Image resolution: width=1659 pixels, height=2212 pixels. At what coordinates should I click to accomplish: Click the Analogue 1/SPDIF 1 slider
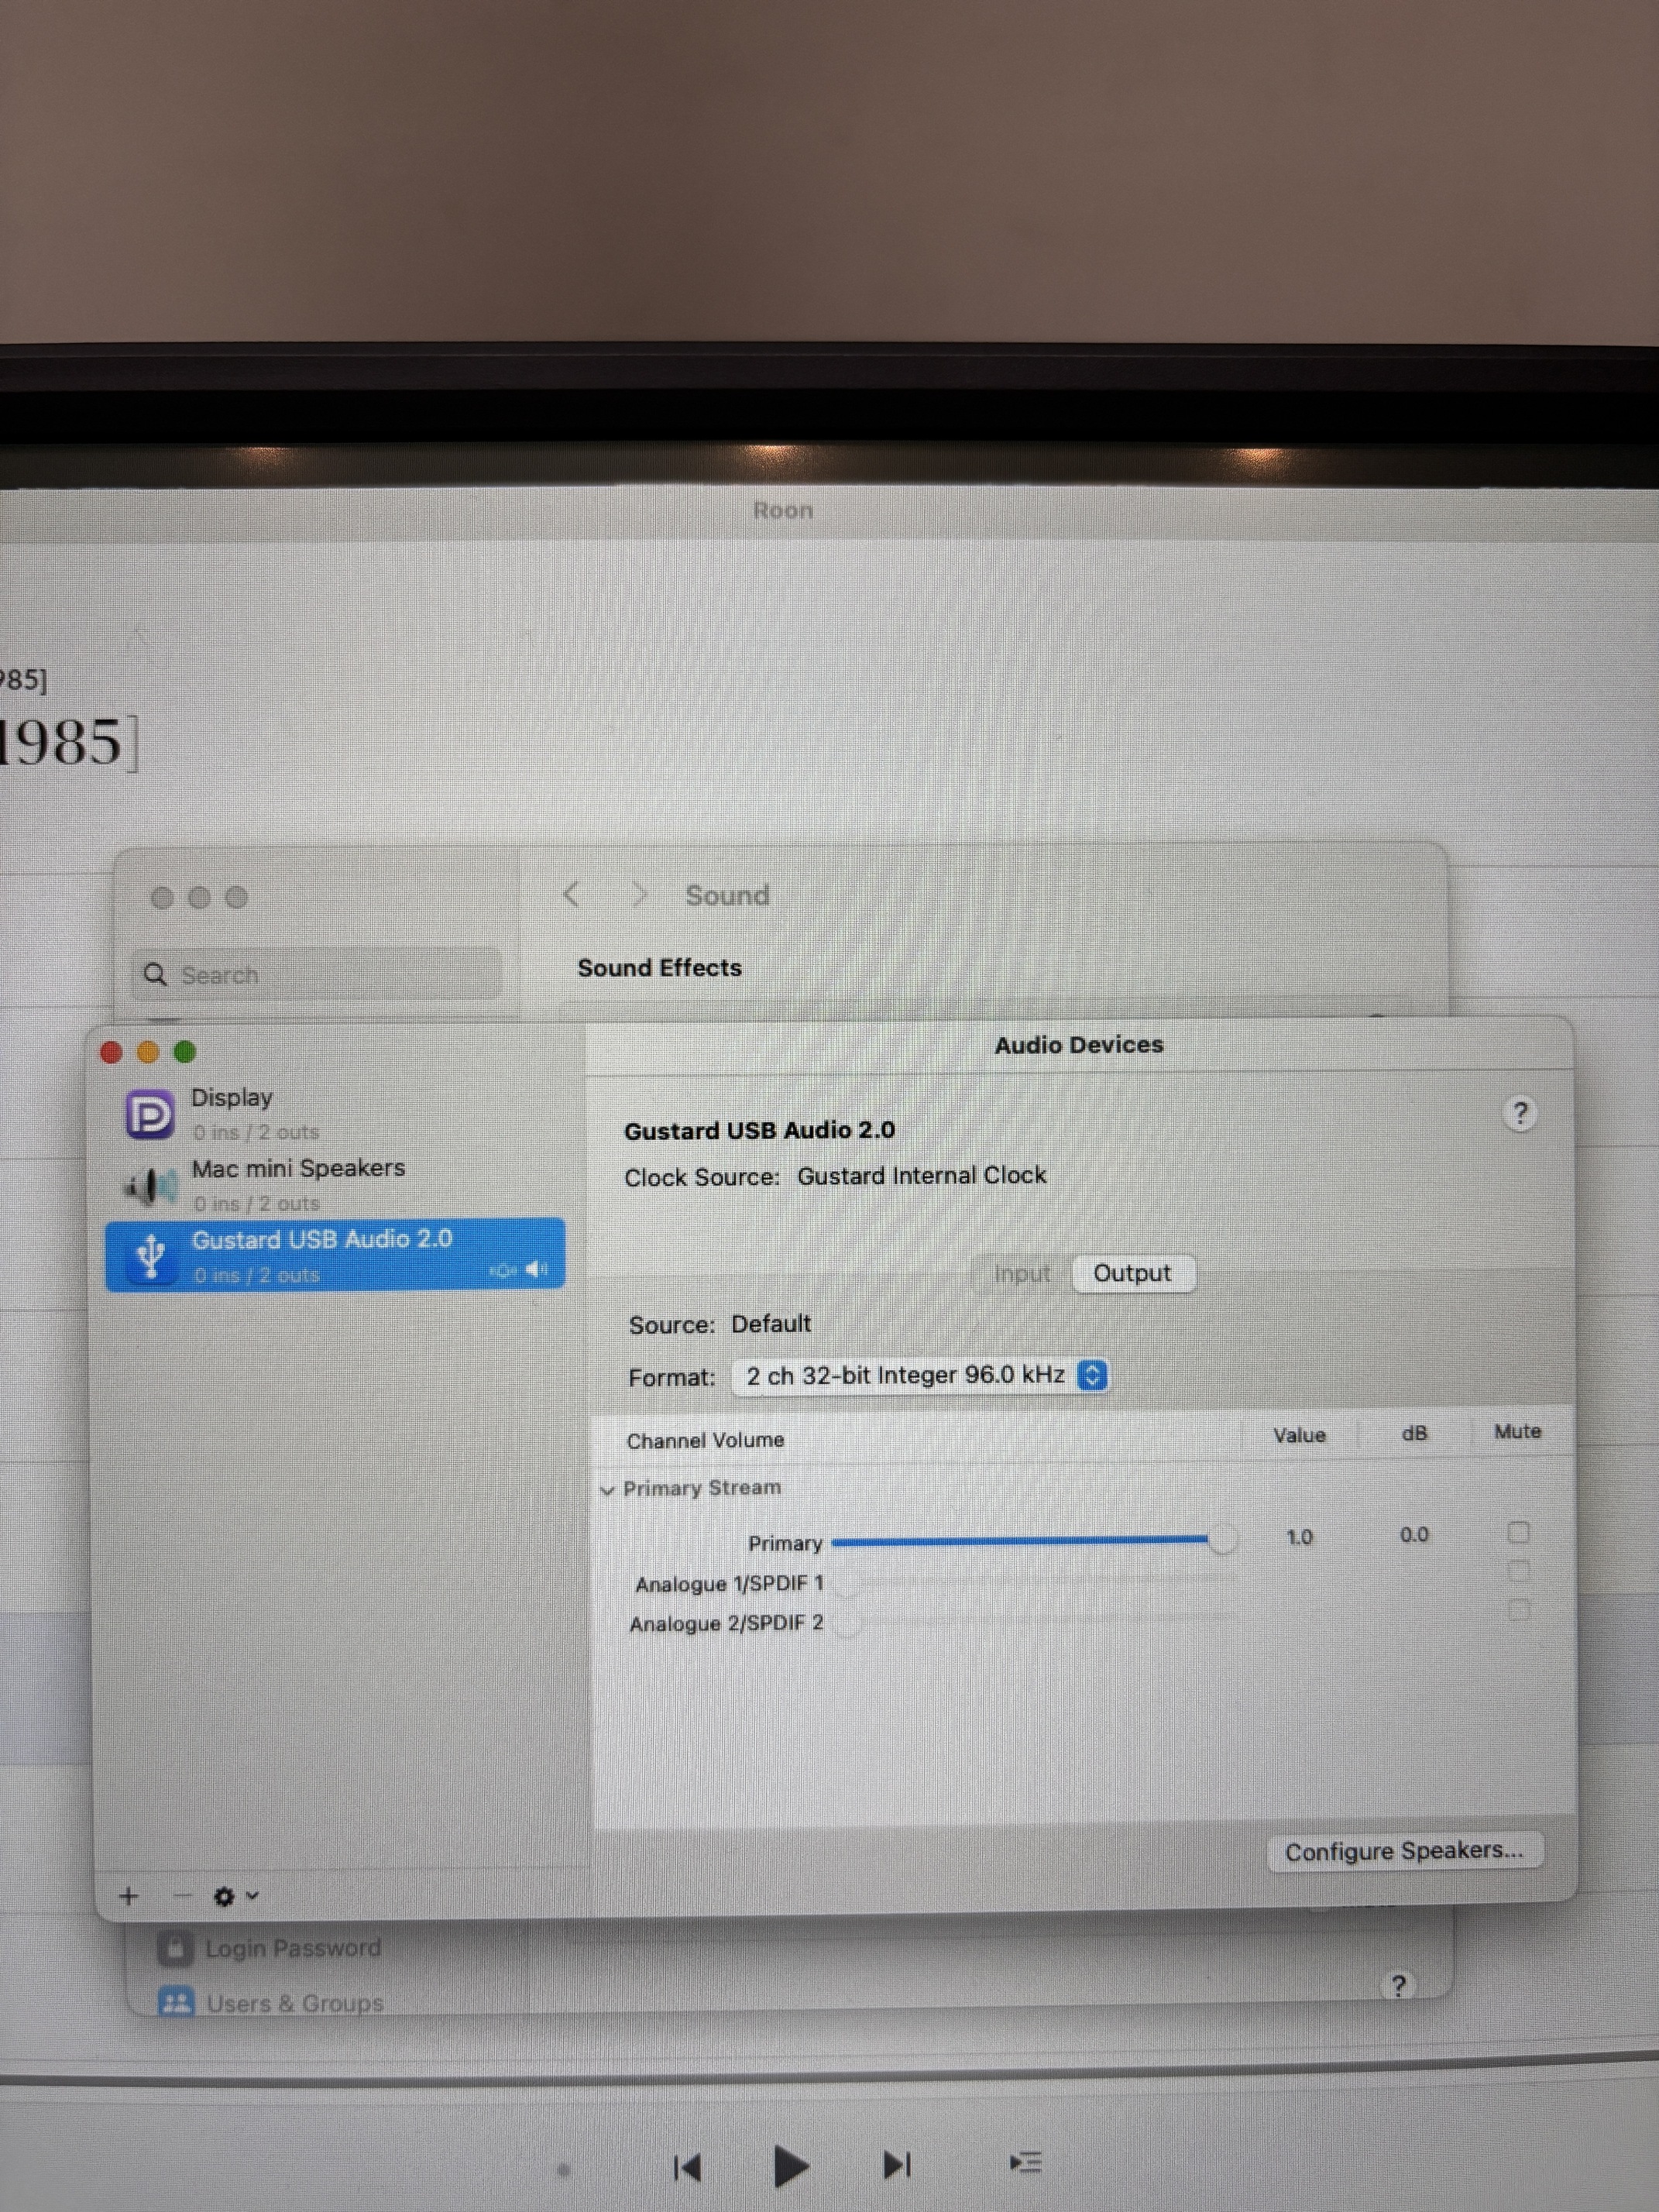click(x=1034, y=1581)
